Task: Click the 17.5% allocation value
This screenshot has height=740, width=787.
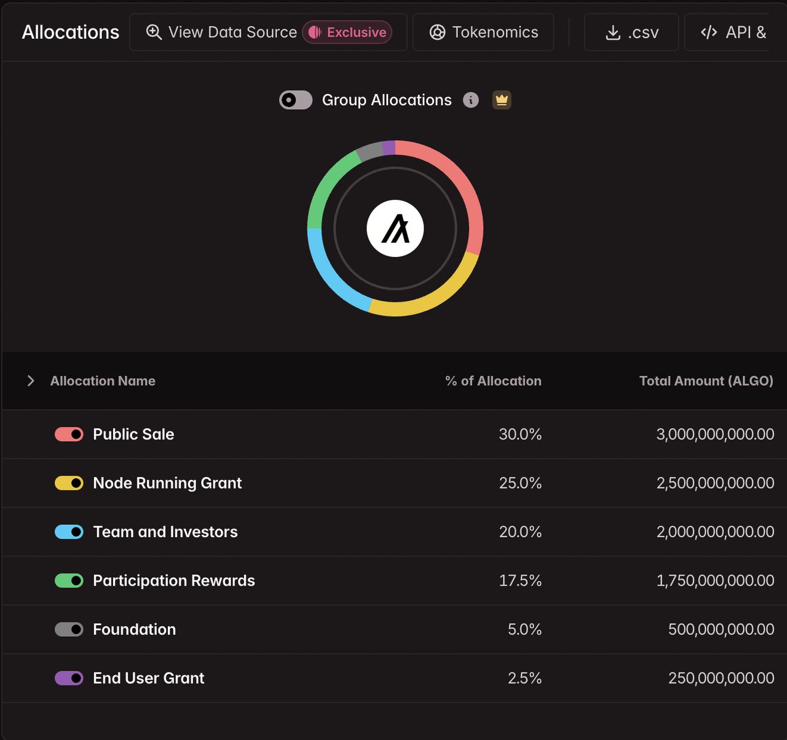Action: (x=520, y=581)
